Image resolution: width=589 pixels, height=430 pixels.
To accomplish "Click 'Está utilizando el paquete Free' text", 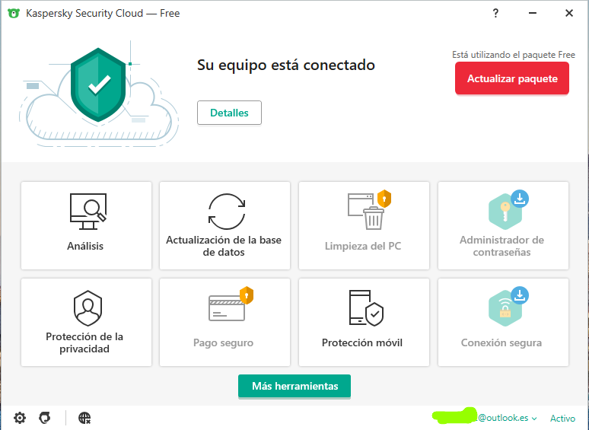I will (514, 55).
